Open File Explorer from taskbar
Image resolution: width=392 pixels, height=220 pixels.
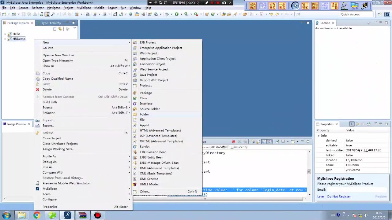coord(22,215)
